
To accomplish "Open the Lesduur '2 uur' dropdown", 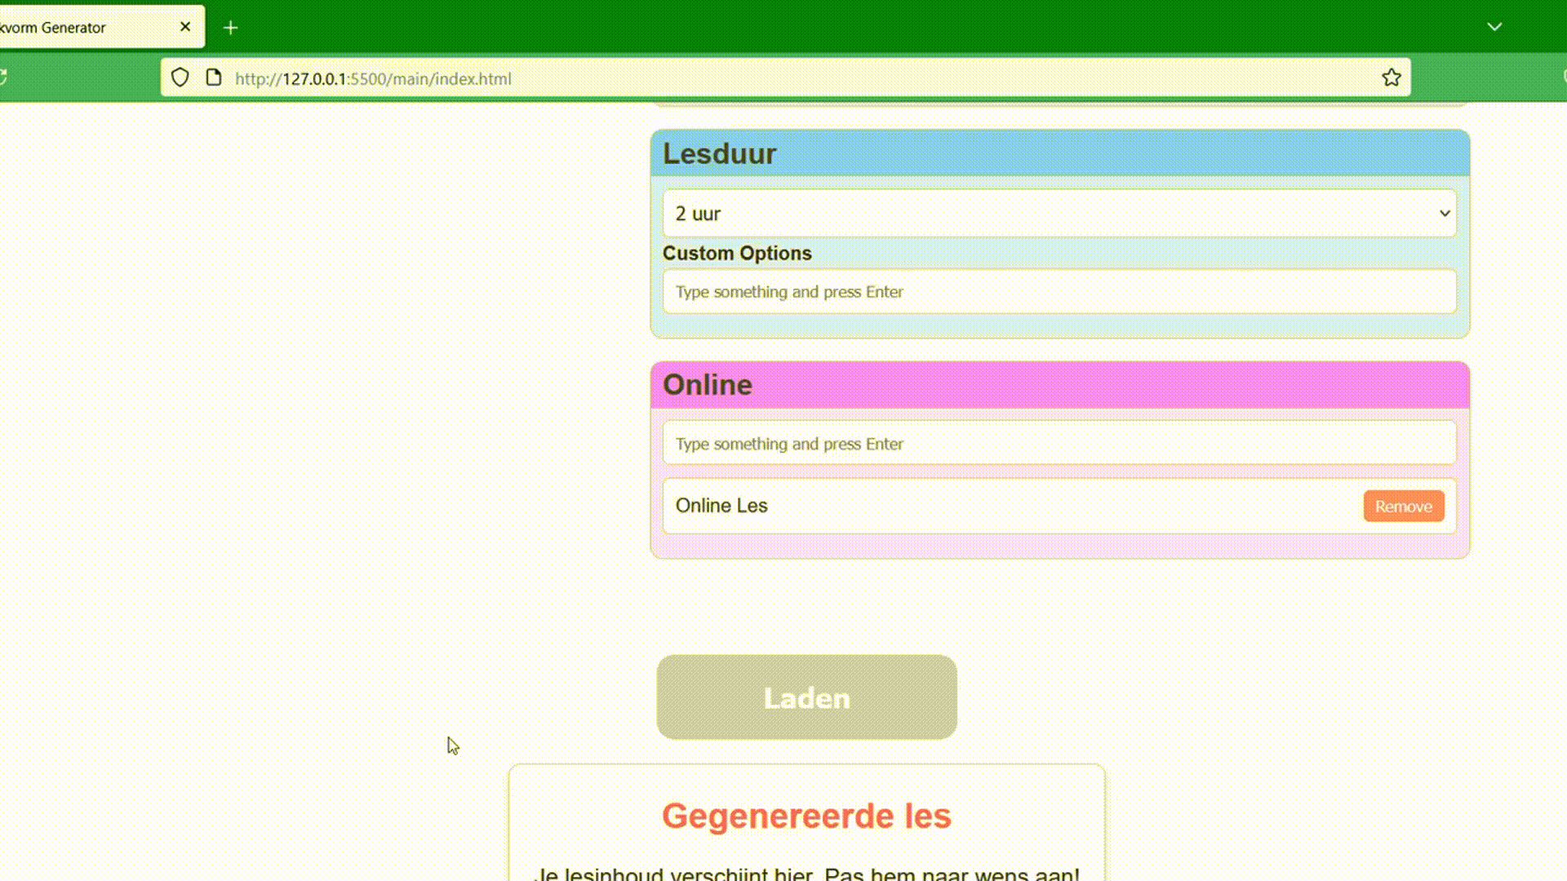I will coord(1059,214).
